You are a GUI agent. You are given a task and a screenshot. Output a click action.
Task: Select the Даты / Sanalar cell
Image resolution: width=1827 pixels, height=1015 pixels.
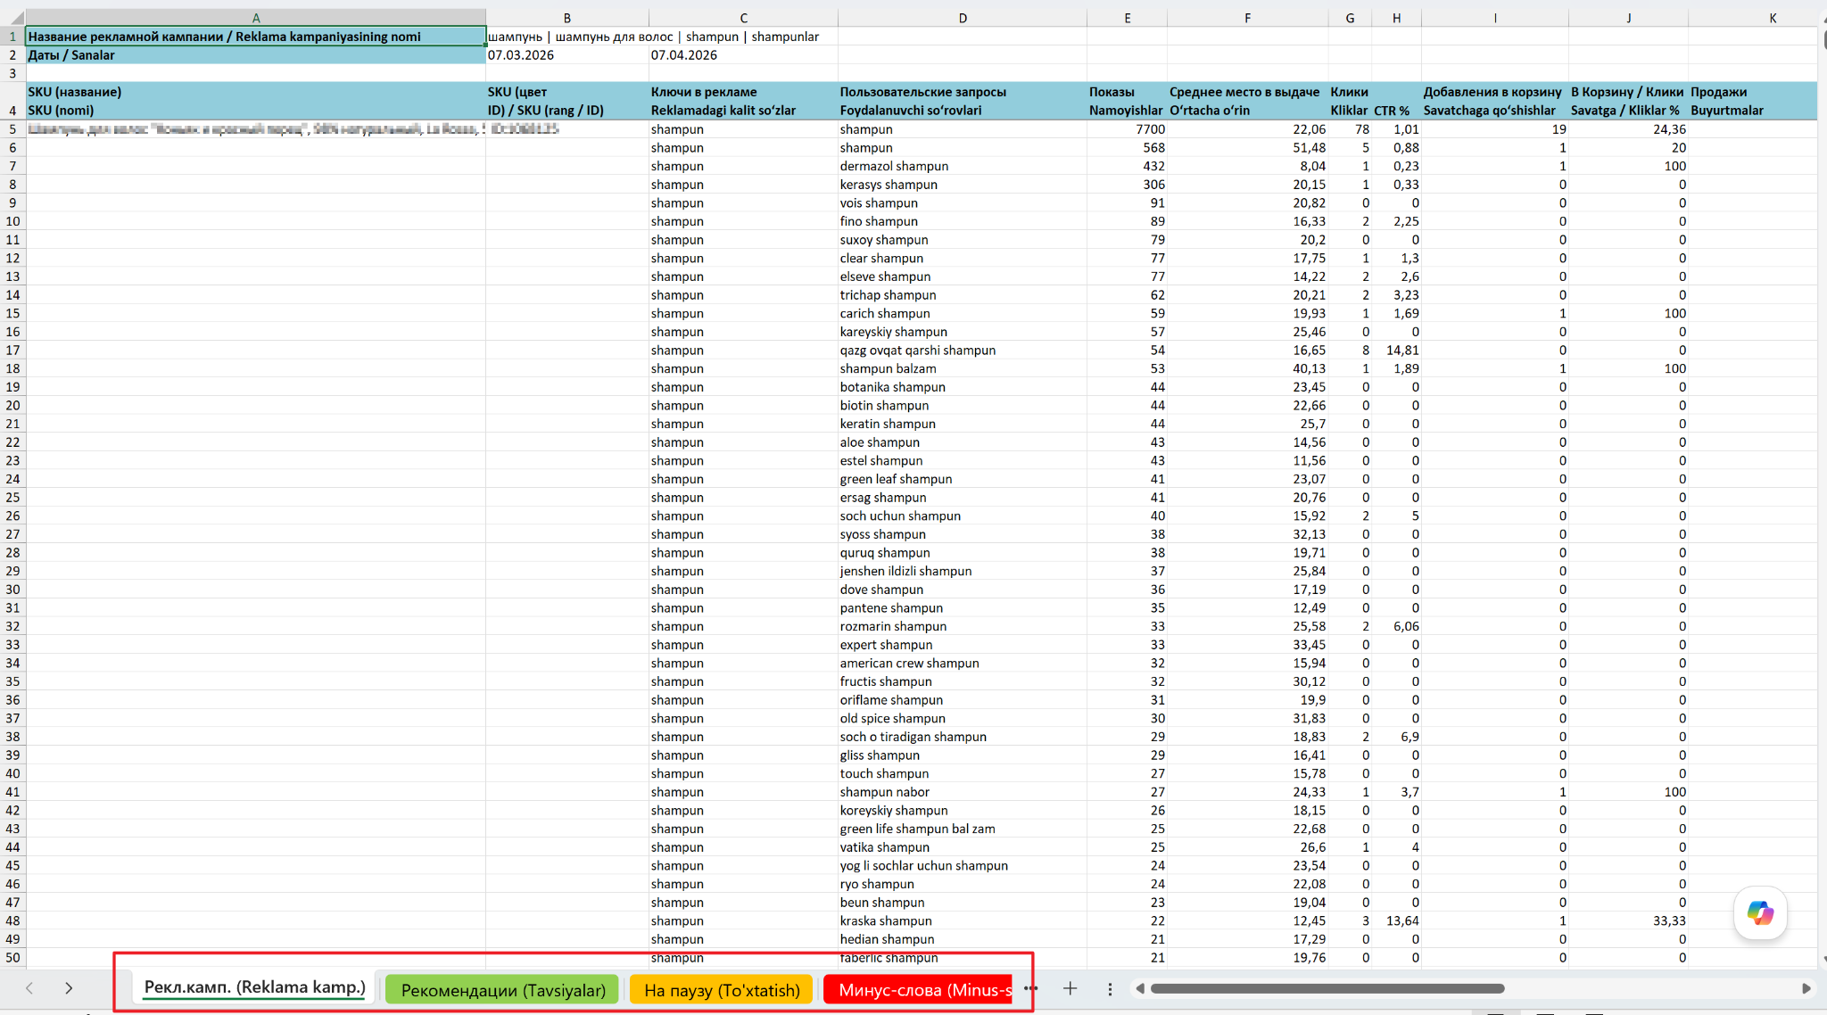click(256, 55)
